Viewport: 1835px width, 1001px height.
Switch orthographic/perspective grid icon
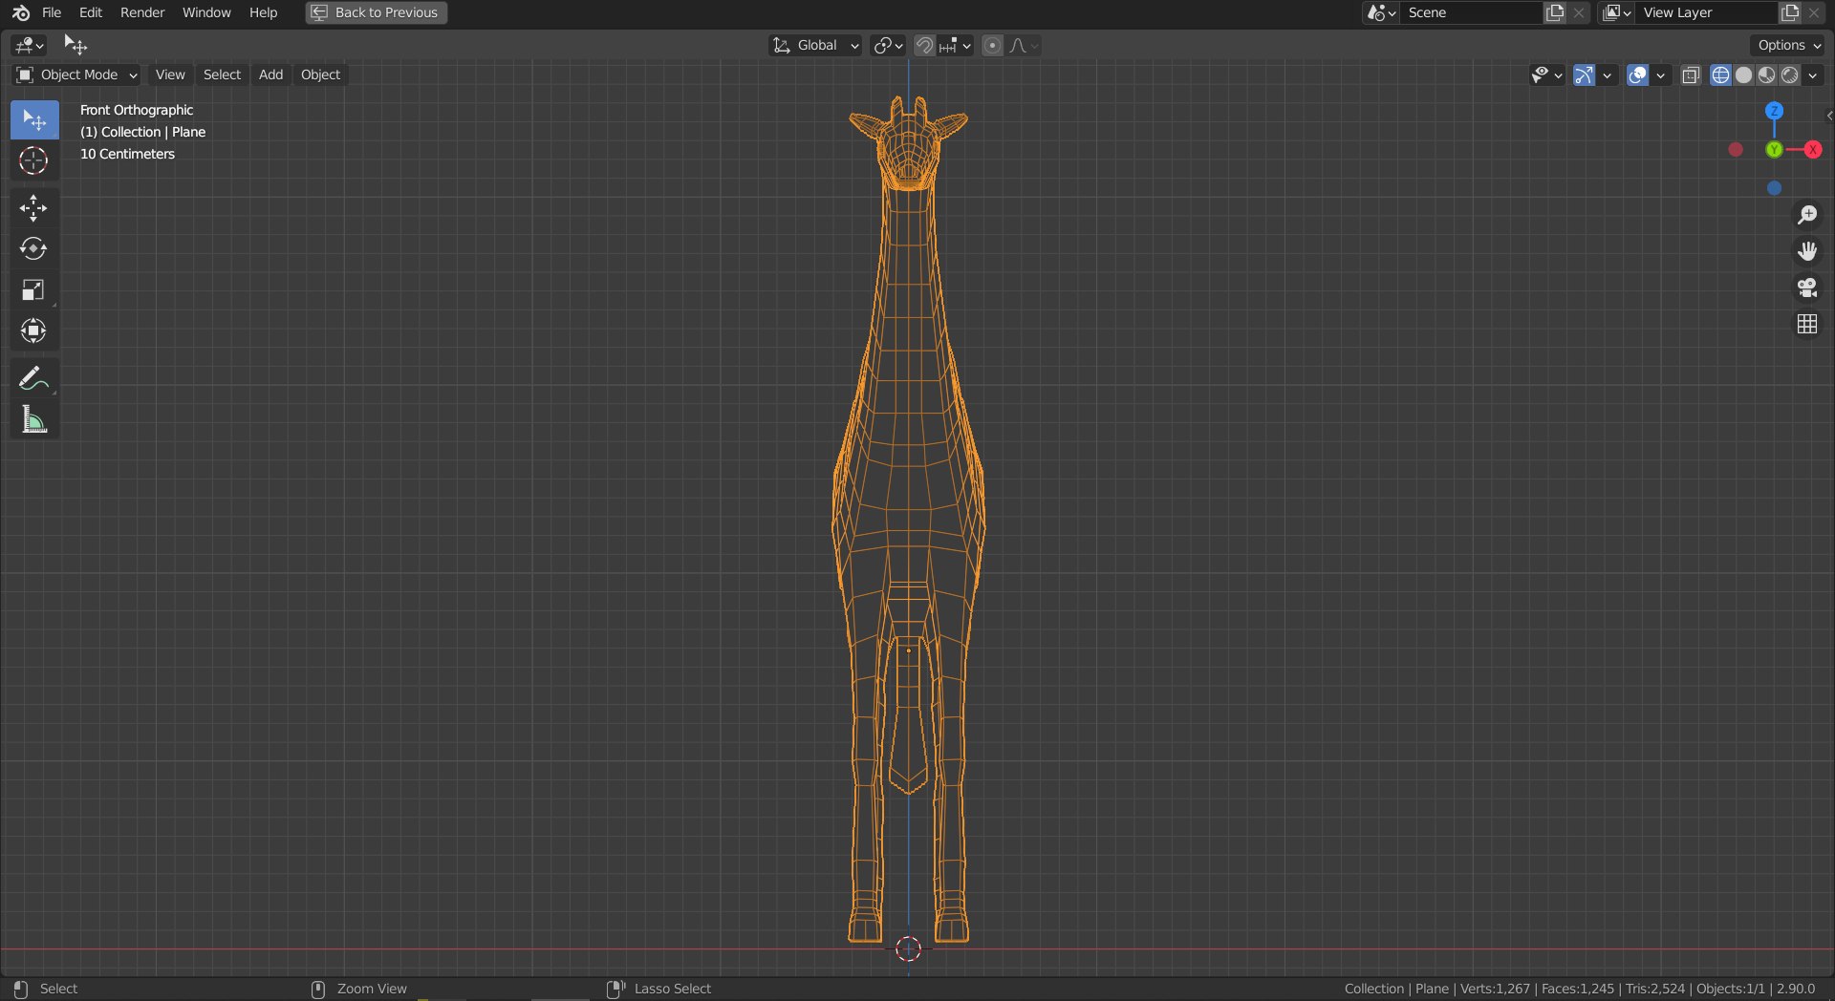pyautogui.click(x=1806, y=325)
